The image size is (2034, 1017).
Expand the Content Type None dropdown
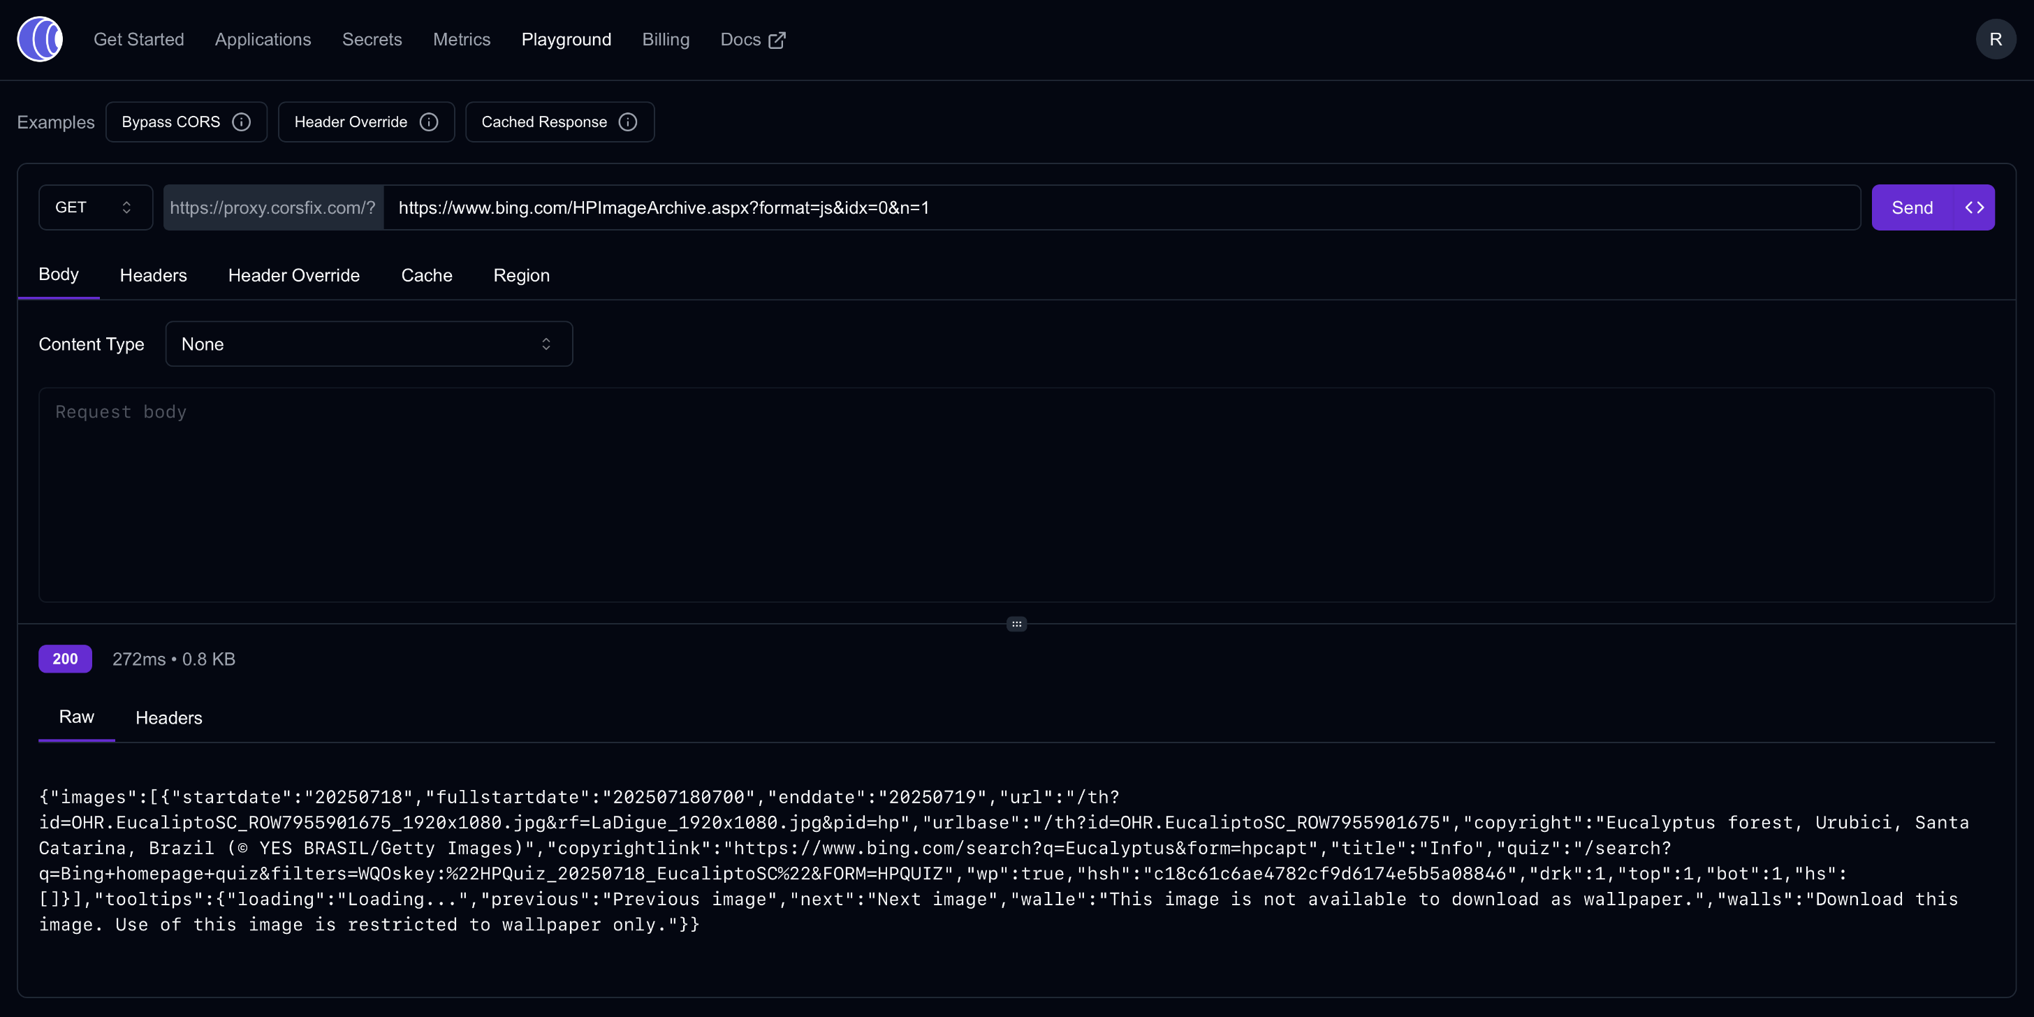[368, 344]
